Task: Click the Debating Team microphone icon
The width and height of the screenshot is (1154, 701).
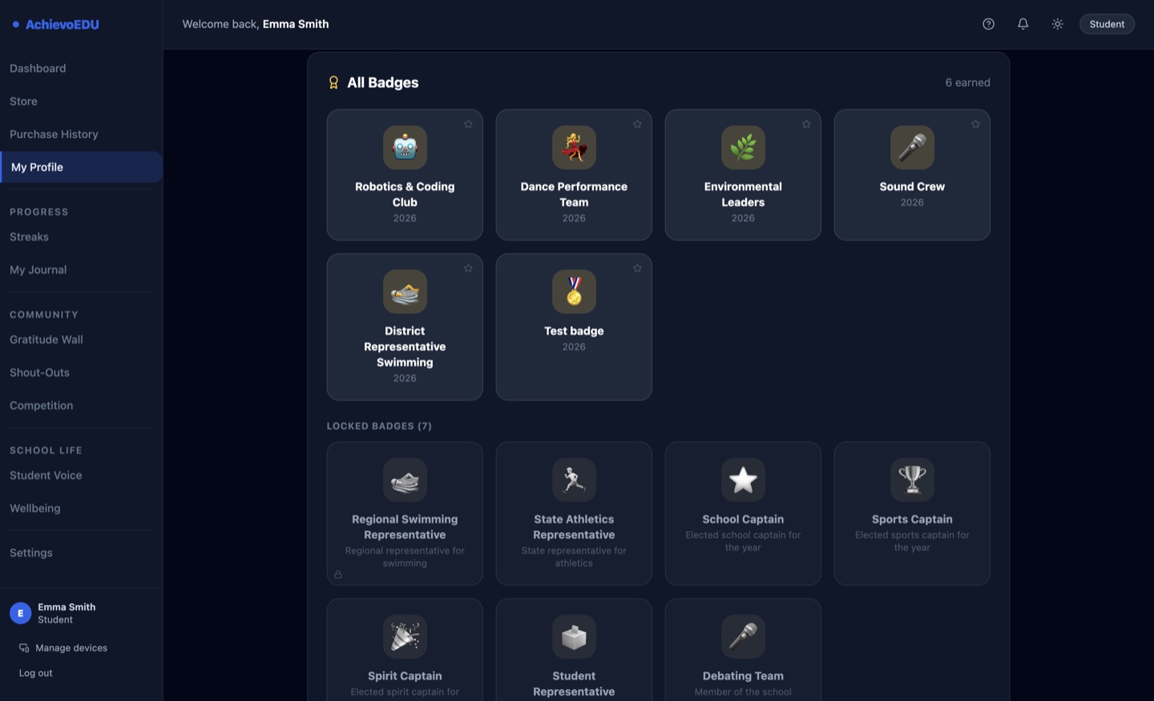Action: point(743,636)
